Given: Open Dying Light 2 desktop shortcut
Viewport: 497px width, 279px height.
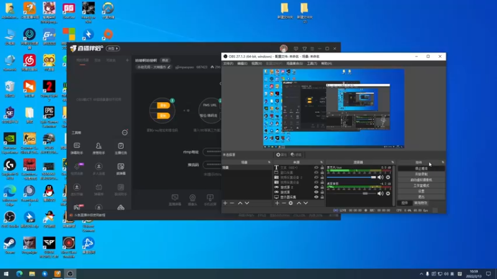Looking at the screenshot, I should (49, 91).
